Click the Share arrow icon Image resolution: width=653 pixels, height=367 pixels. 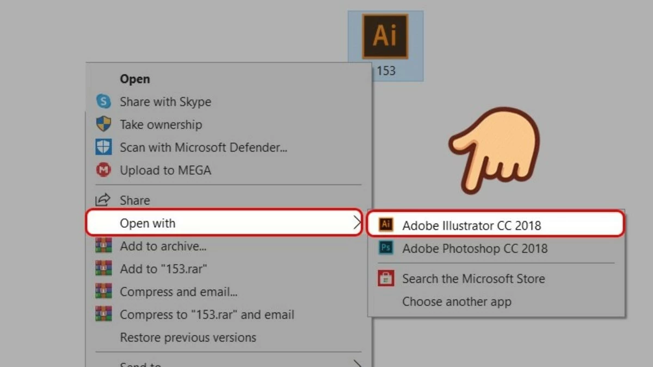point(103,200)
